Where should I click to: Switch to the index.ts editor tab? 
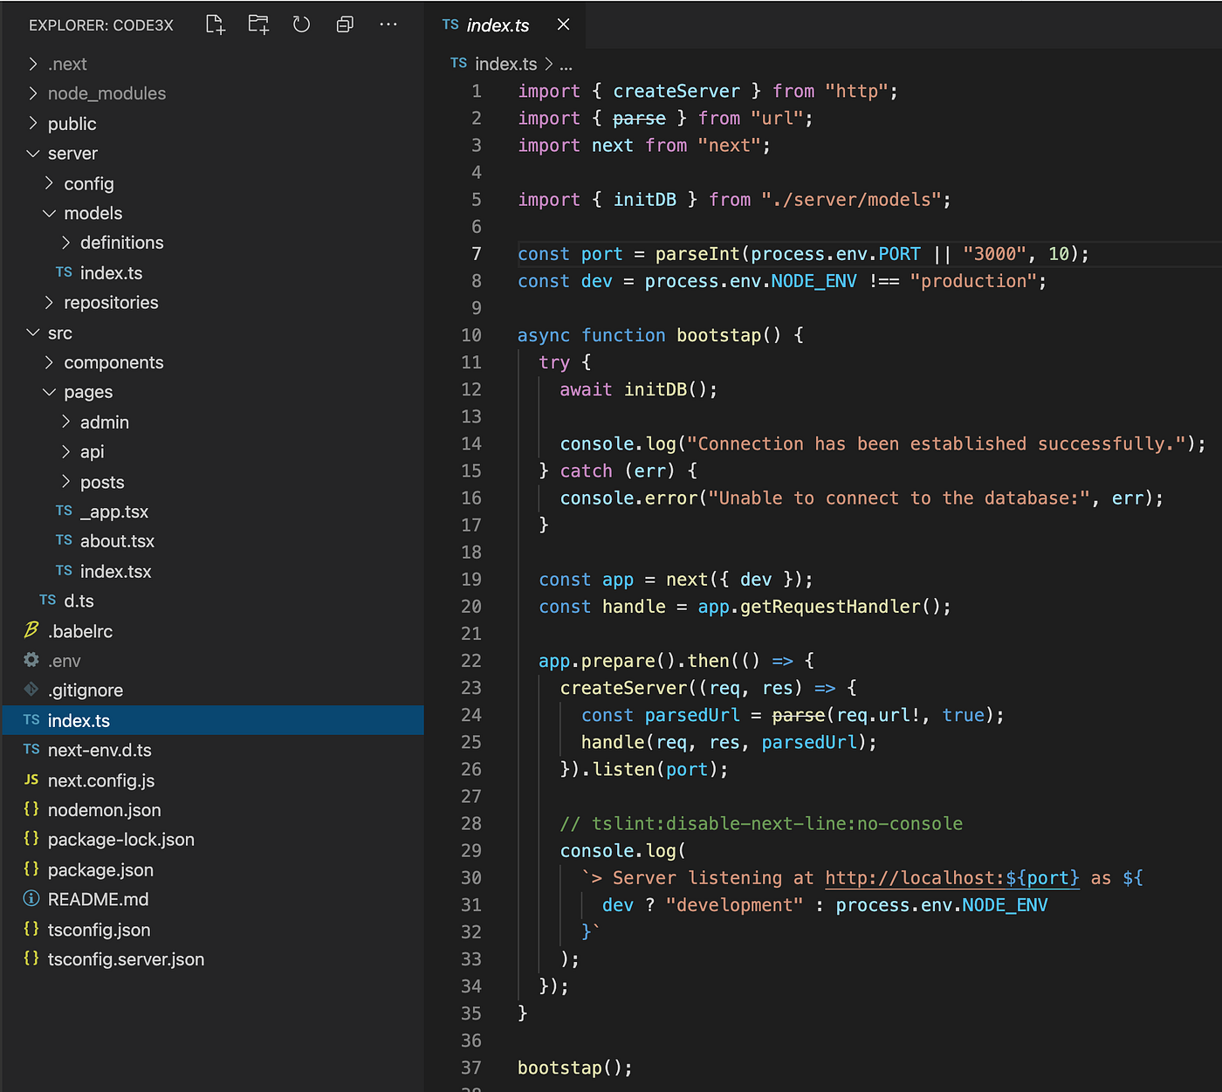click(x=498, y=24)
